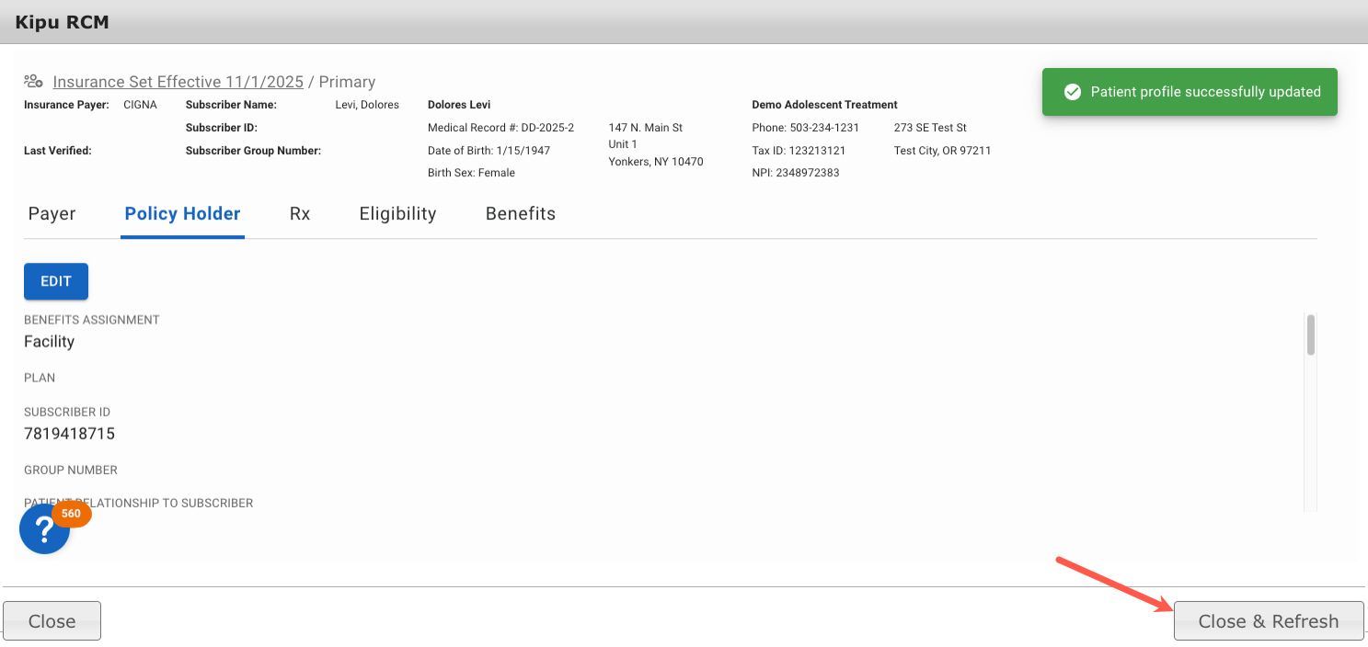Click the checkmark icon in the success toast
Screen dimensions: 1368x647
coord(1071,92)
